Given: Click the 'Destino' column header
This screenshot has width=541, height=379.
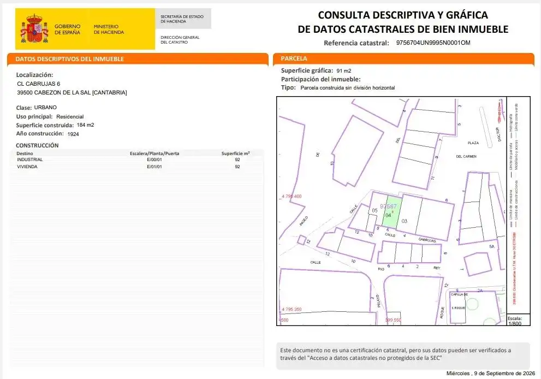Looking at the screenshot, I should [25, 153].
